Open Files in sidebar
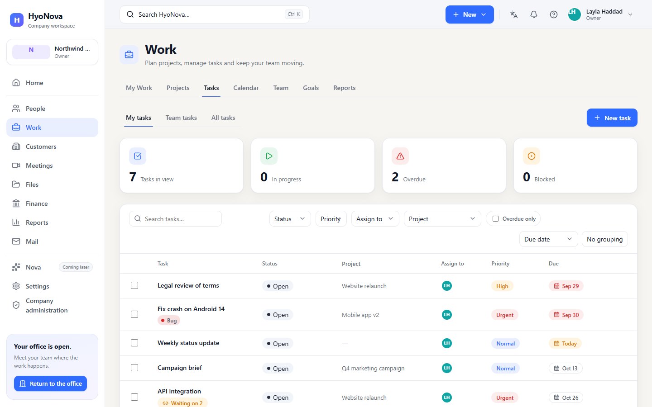Screen dimensions: 652x407 coord(52,185)
